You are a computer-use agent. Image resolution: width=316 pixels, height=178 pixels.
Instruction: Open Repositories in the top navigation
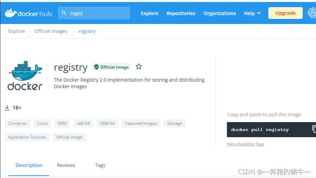(181, 13)
